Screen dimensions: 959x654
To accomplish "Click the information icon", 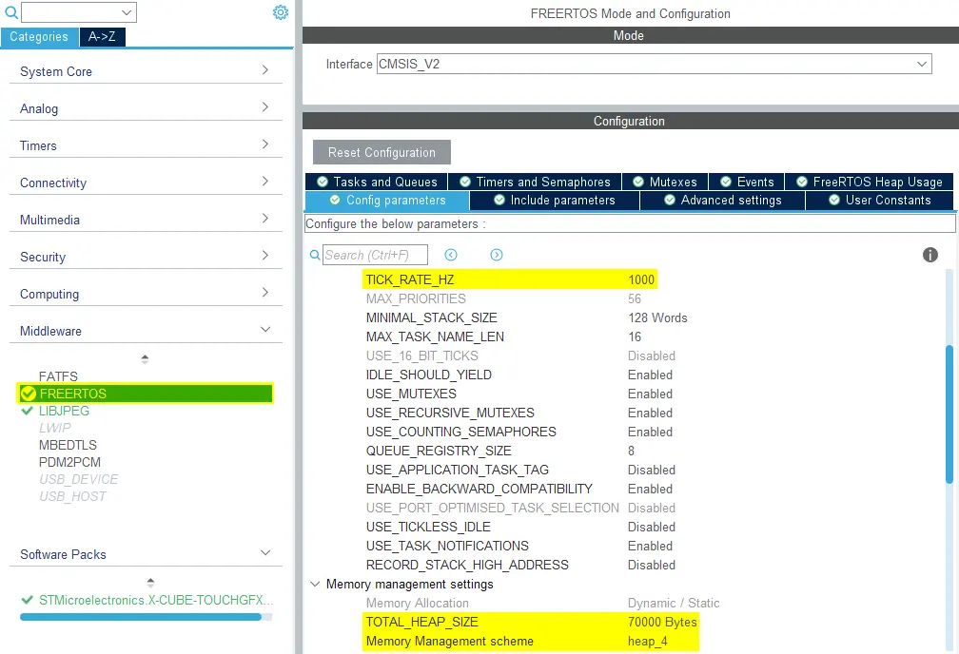I will pyautogui.click(x=930, y=255).
